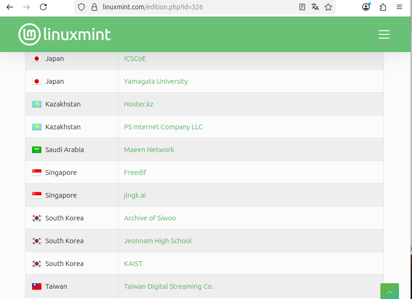
Task: Open the Hoster.kz mirror link
Action: (x=139, y=104)
